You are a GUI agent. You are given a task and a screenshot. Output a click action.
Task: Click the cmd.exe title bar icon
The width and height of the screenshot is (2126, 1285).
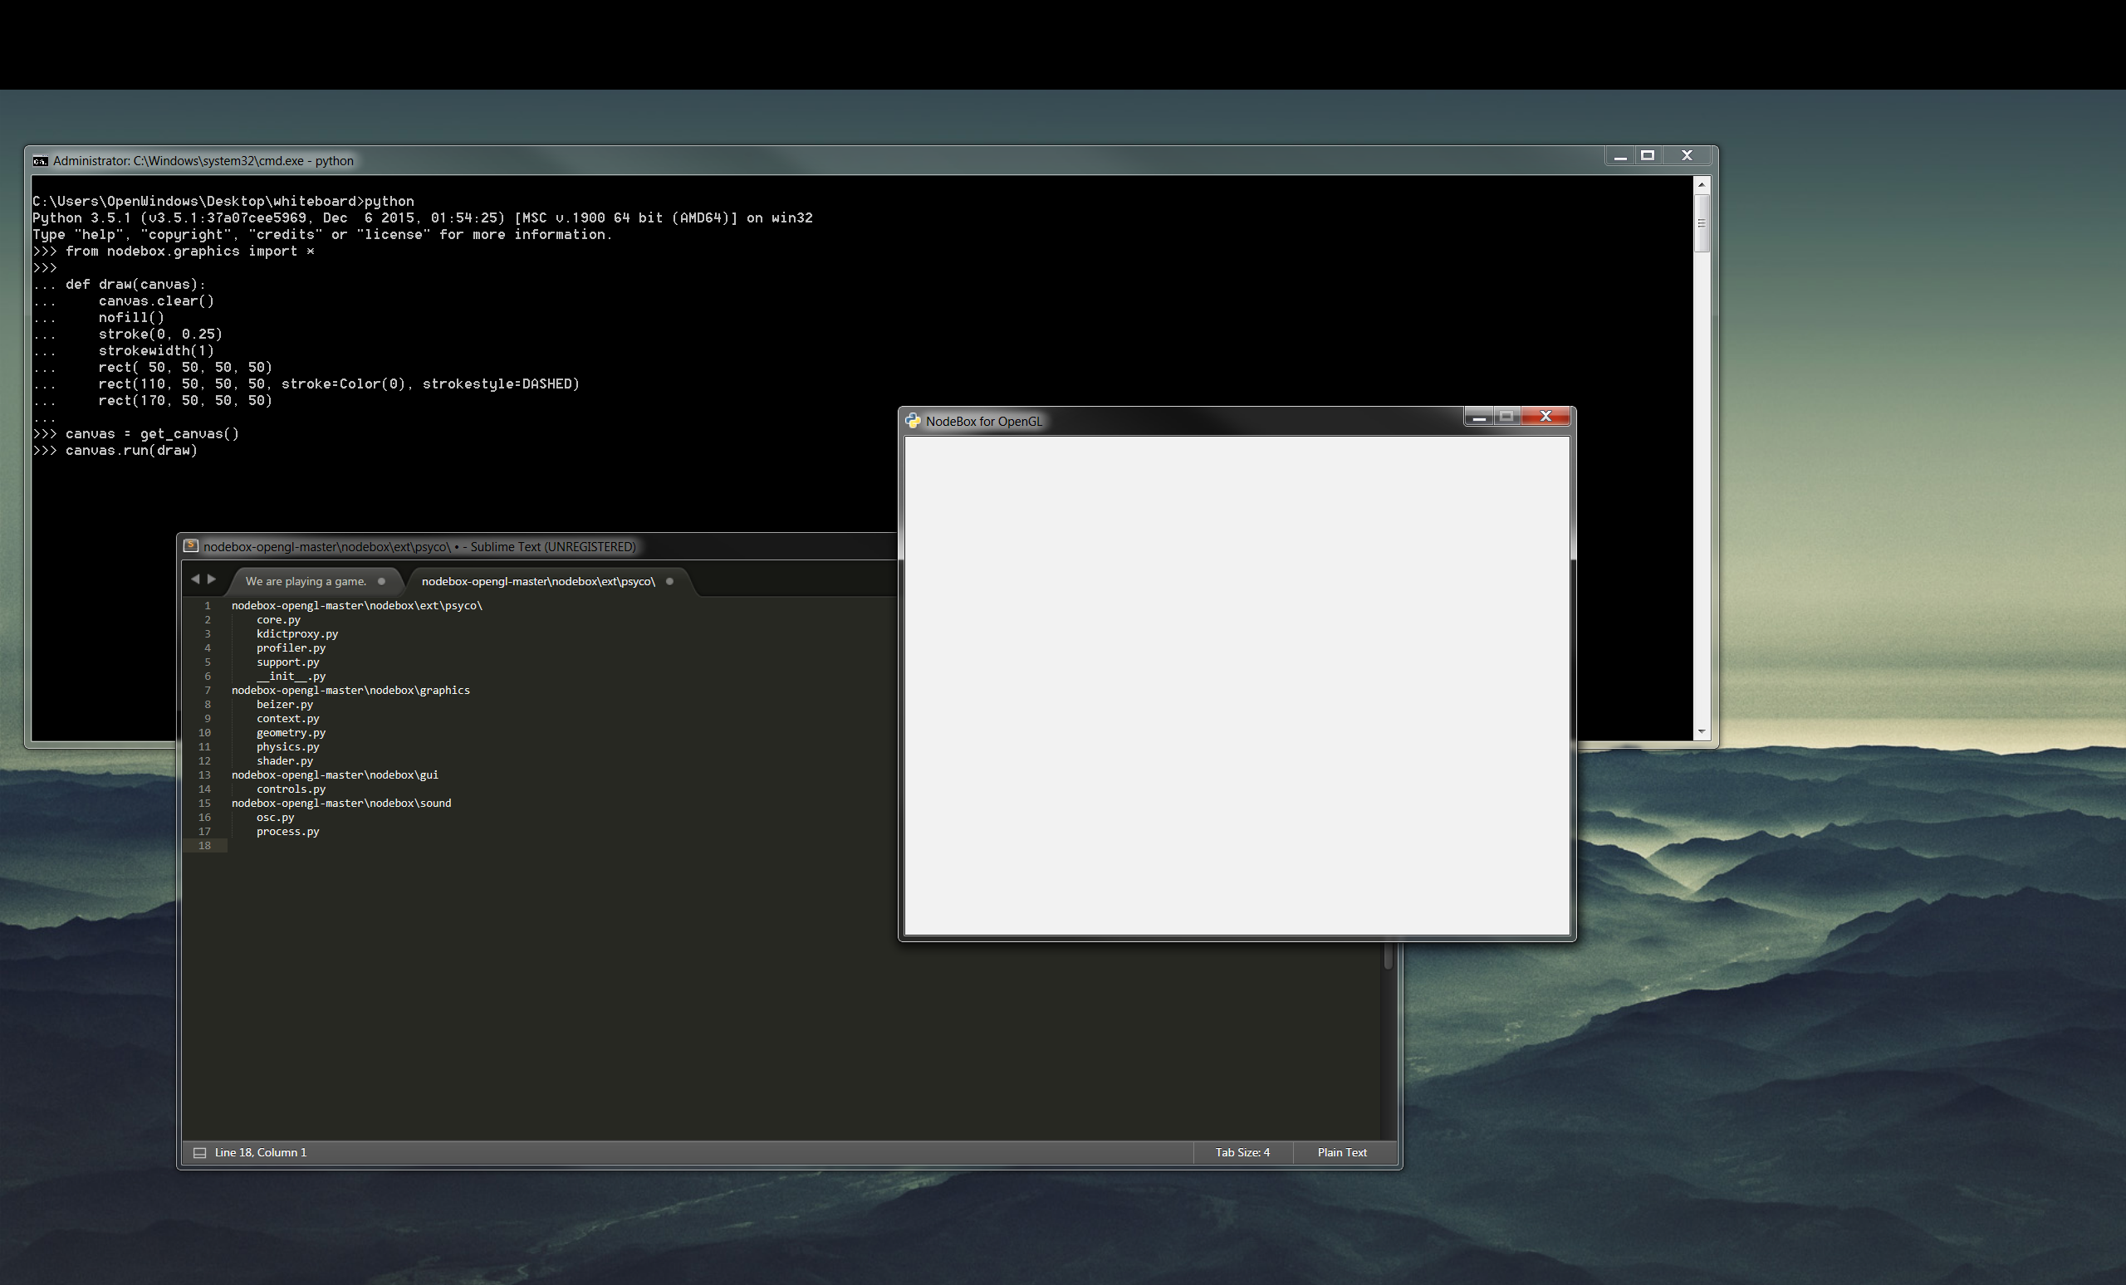pos(40,160)
